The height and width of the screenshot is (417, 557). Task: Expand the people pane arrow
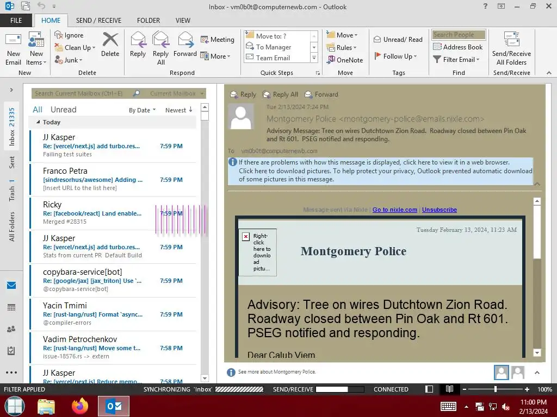[x=537, y=372]
